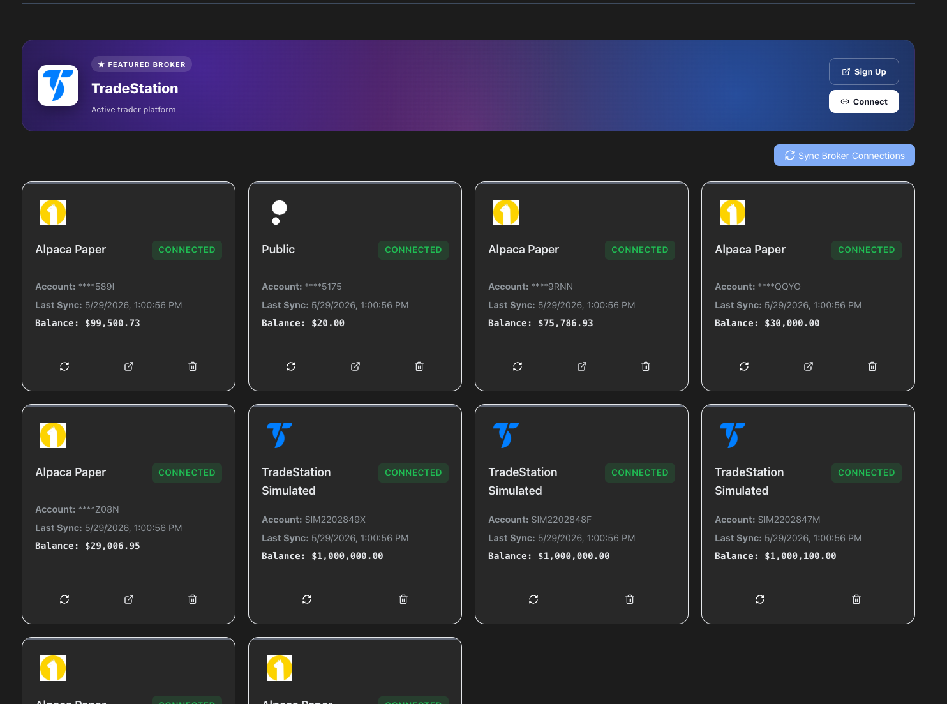
Task: Click CONNECTED badge on Alpaca QQYO card
Action: pos(867,250)
